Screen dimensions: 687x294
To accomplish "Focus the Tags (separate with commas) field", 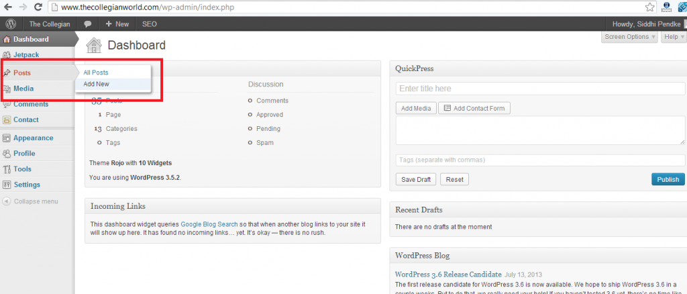I will [x=540, y=160].
